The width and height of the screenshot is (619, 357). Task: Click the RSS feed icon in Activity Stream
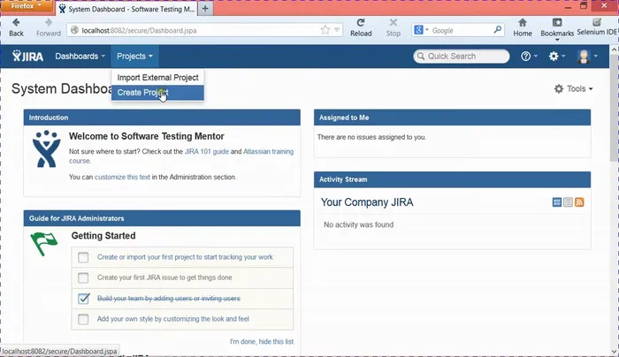580,202
